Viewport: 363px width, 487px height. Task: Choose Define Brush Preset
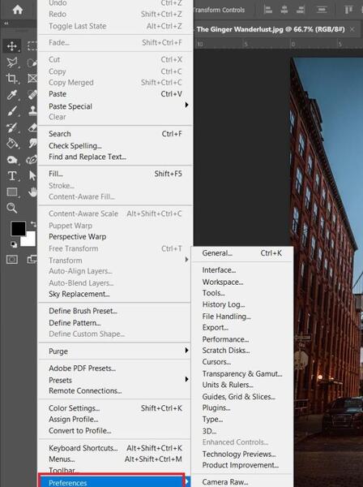115,311
